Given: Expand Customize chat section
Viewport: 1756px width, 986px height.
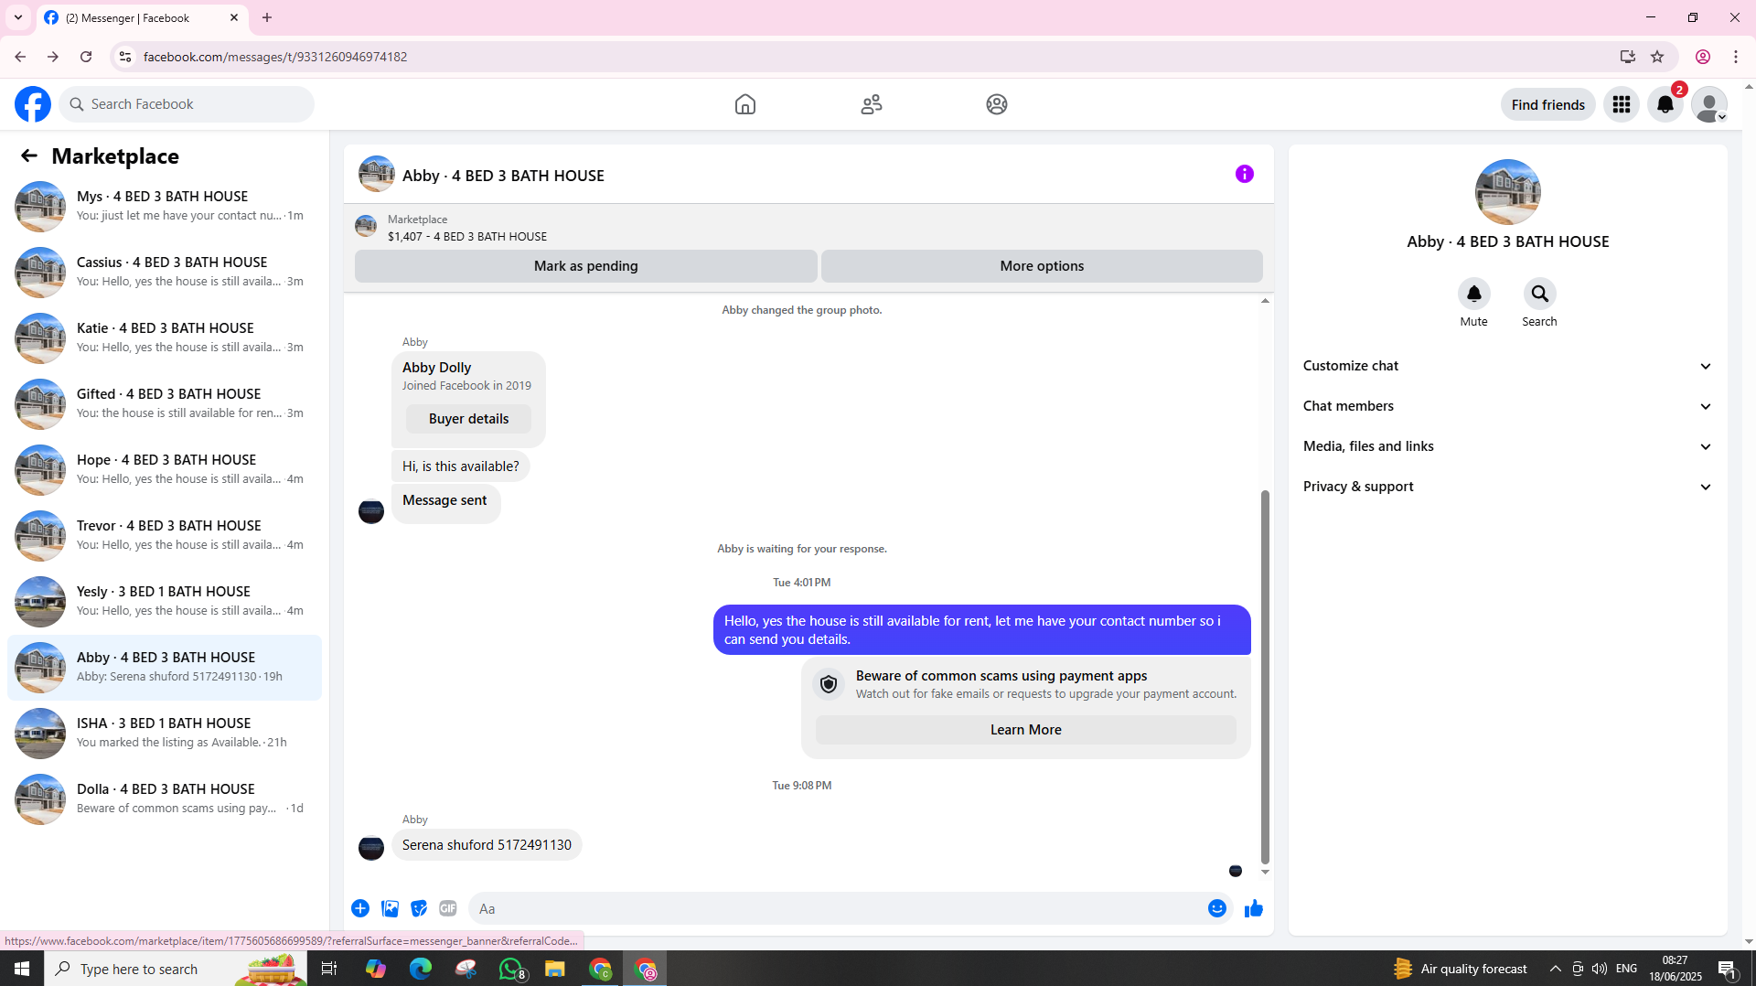Looking at the screenshot, I should coord(1508,366).
